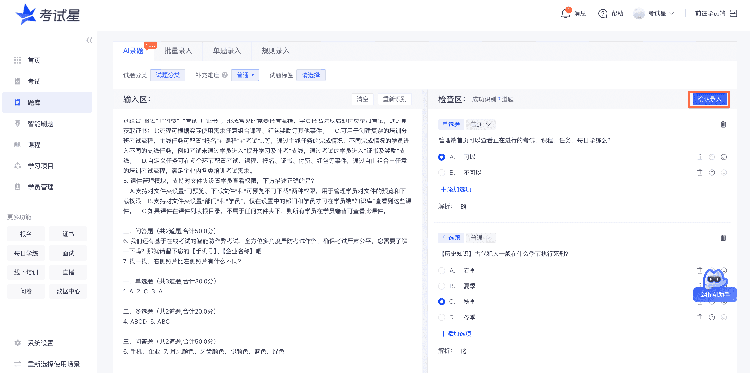This screenshot has height=373, width=750.
Task: Expand the 普通 difficulty selector on first question
Action: [x=480, y=124]
